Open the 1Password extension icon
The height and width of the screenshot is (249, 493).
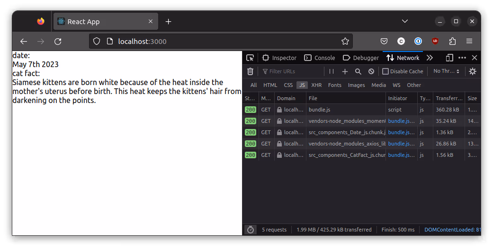click(x=418, y=42)
